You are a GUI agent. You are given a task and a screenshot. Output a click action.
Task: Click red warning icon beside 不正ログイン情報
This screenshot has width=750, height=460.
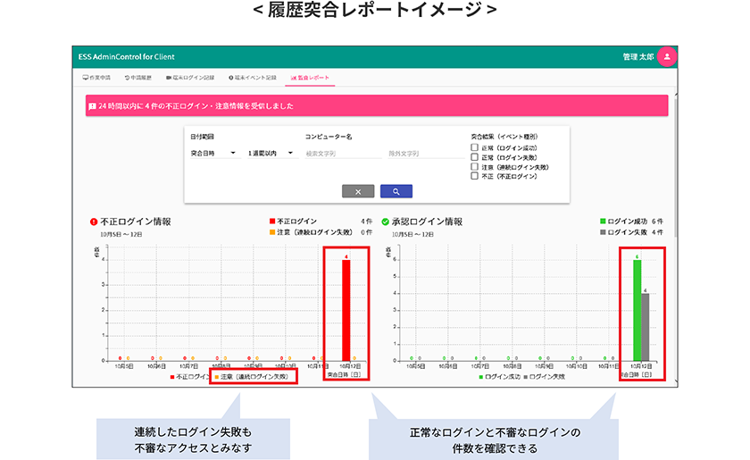point(94,222)
